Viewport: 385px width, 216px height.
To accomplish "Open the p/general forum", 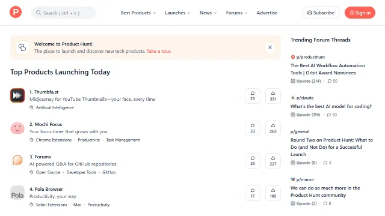I will click(x=300, y=131).
